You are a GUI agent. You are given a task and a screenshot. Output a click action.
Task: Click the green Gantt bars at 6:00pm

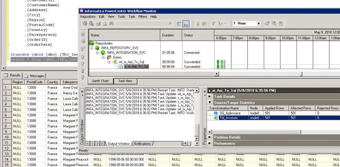(x=221, y=64)
